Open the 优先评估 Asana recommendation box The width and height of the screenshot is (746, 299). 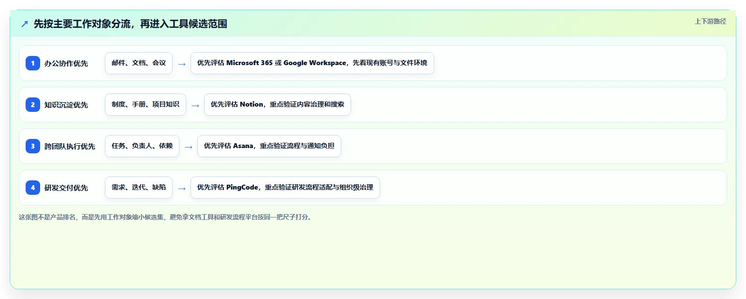pyautogui.click(x=269, y=146)
